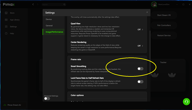The image size is (192, 110).
Task: Click the second tracker icon
Action: 172,75
